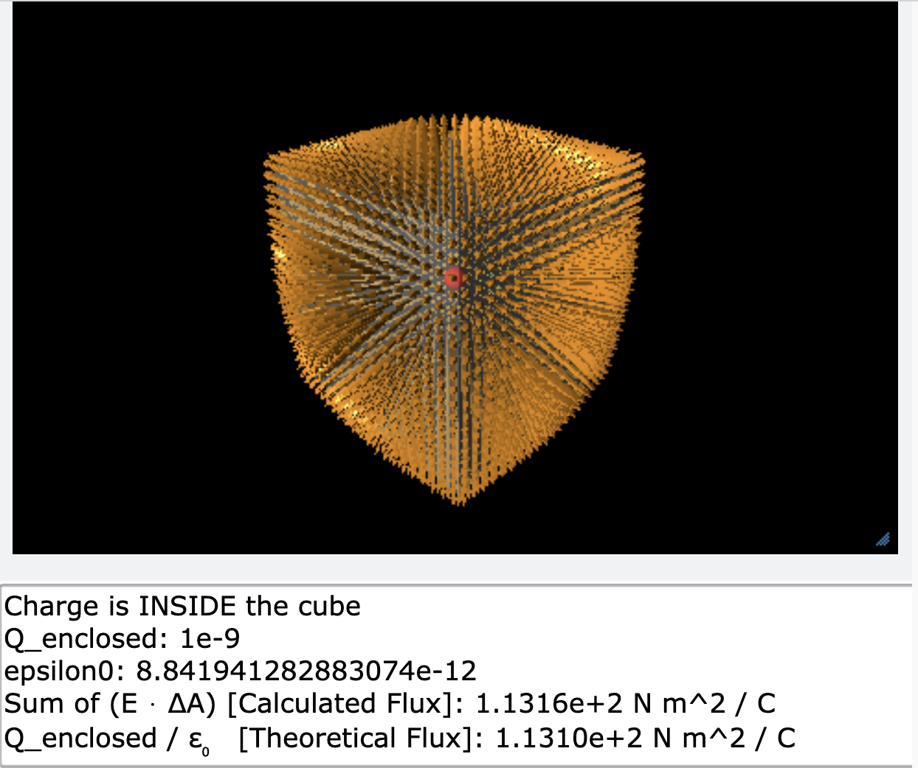Click the red charge sphere at cube center
This screenshot has width=918, height=768.
click(453, 278)
